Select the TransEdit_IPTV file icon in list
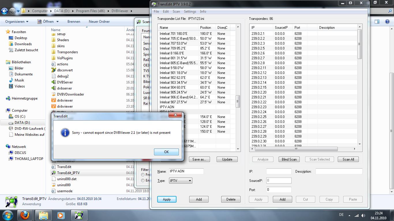 [x=53, y=173]
